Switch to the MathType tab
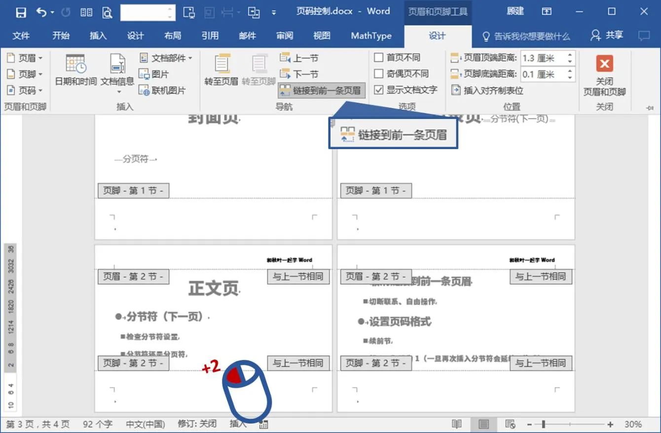 pos(371,36)
